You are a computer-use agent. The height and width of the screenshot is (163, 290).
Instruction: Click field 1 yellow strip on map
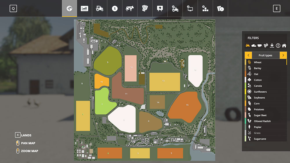(x=83, y=116)
